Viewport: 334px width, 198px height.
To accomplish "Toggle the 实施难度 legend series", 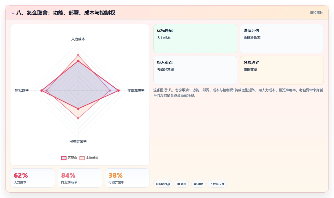I will pyautogui.click(x=89, y=158).
